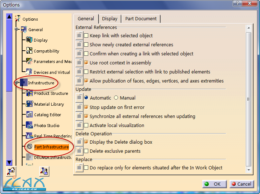Screen dimensions: 260x194
Task: Click the Product Structure icon
Action: (x=29, y=93)
